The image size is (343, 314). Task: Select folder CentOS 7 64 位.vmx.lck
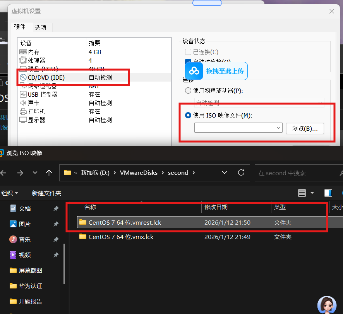click(121, 237)
